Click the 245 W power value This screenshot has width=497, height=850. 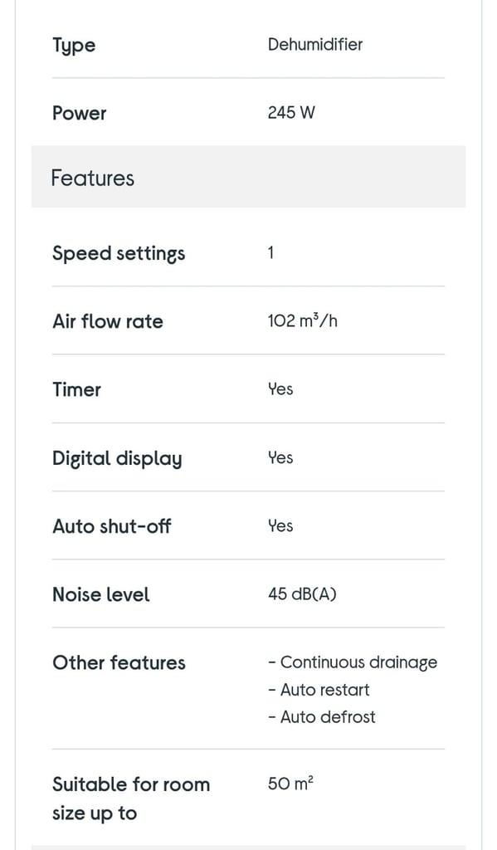click(x=291, y=113)
